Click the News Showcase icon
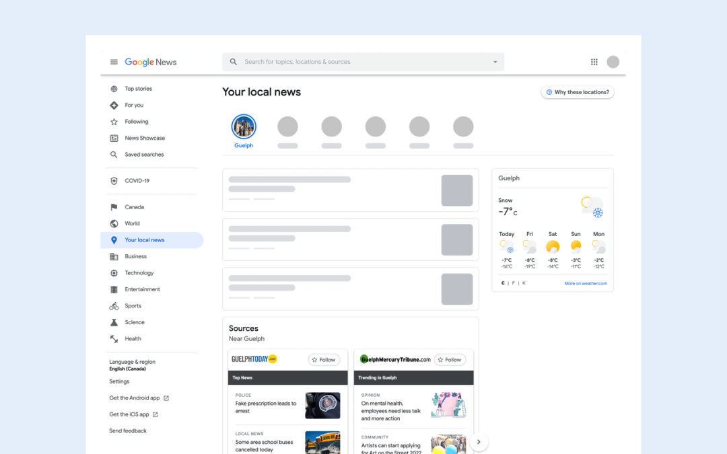The width and height of the screenshot is (727, 454). click(x=114, y=138)
